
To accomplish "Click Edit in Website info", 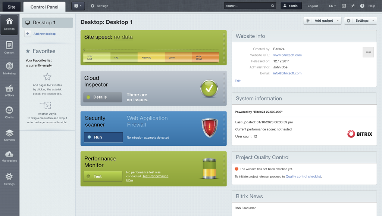I will pos(238,81).
